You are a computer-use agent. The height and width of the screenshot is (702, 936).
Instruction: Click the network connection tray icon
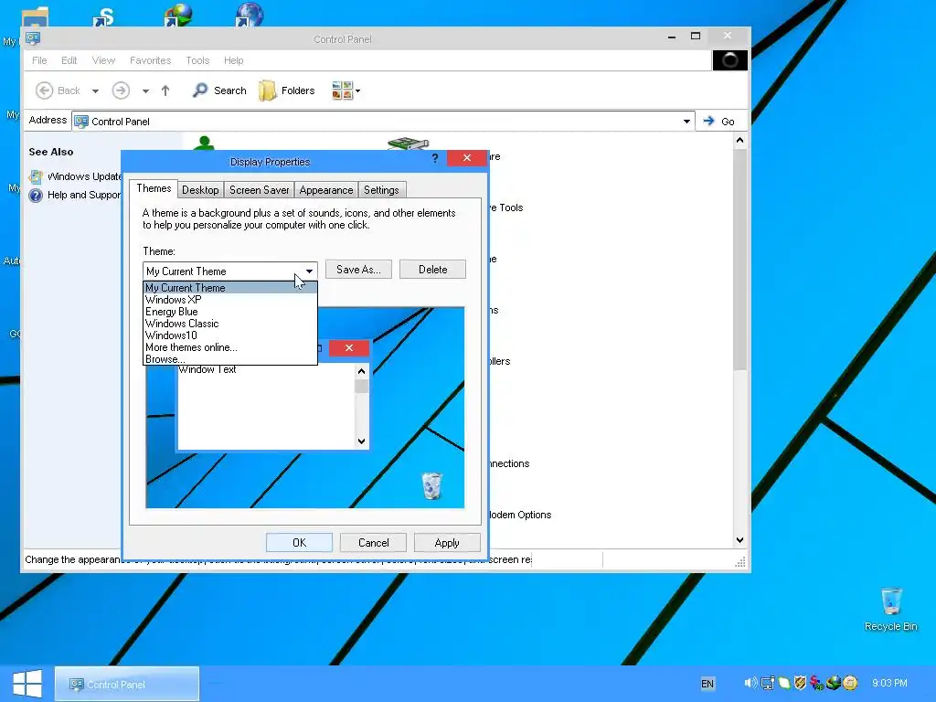point(768,683)
